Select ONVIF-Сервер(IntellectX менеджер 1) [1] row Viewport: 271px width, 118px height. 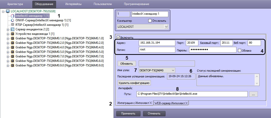point(43,20)
